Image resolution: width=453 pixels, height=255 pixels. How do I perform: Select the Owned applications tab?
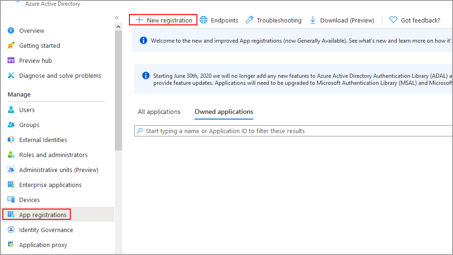point(224,112)
